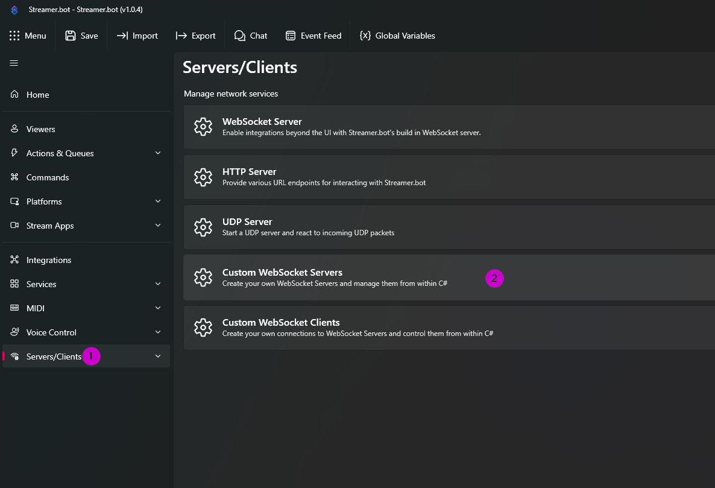Click the Export button label
Image resolution: width=715 pixels, height=488 pixels.
(203, 36)
